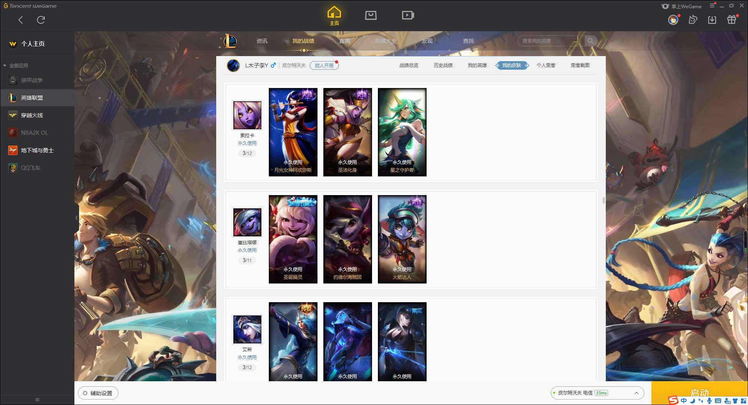Screen dimensions: 748x405
Task: Open the 圣诞精灵 skin card
Action: [293, 239]
